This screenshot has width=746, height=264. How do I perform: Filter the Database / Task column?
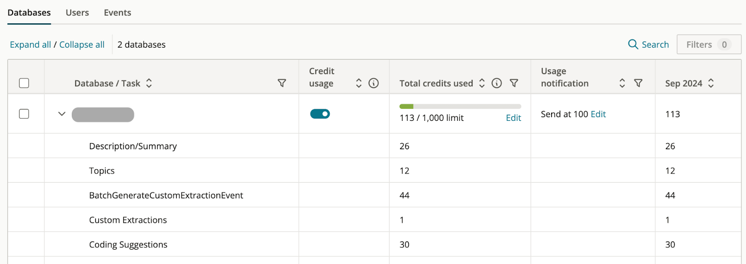click(x=282, y=83)
